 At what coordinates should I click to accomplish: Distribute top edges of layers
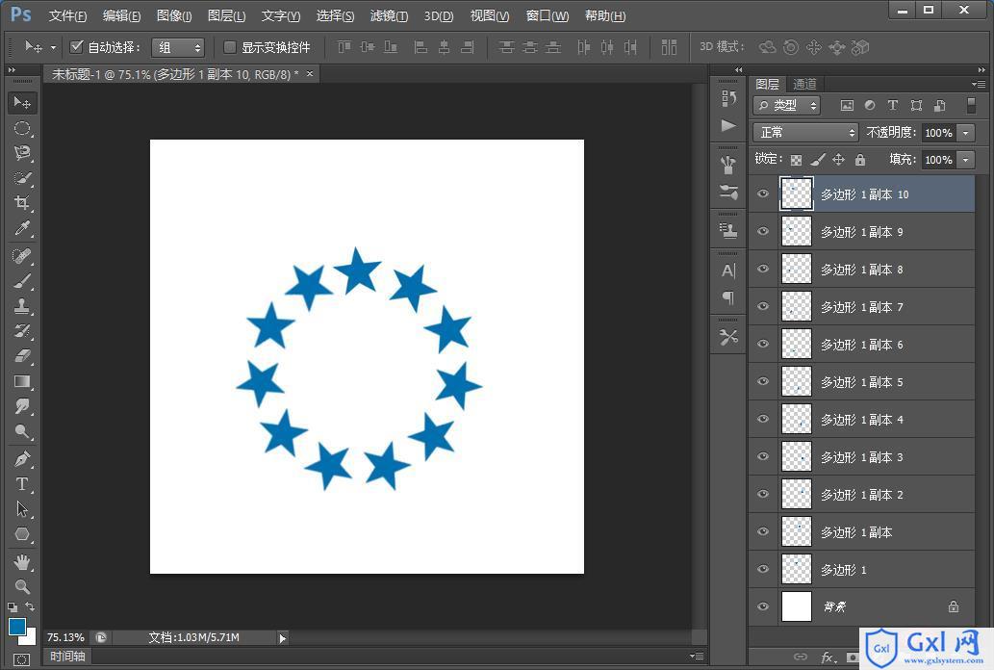pos(506,47)
